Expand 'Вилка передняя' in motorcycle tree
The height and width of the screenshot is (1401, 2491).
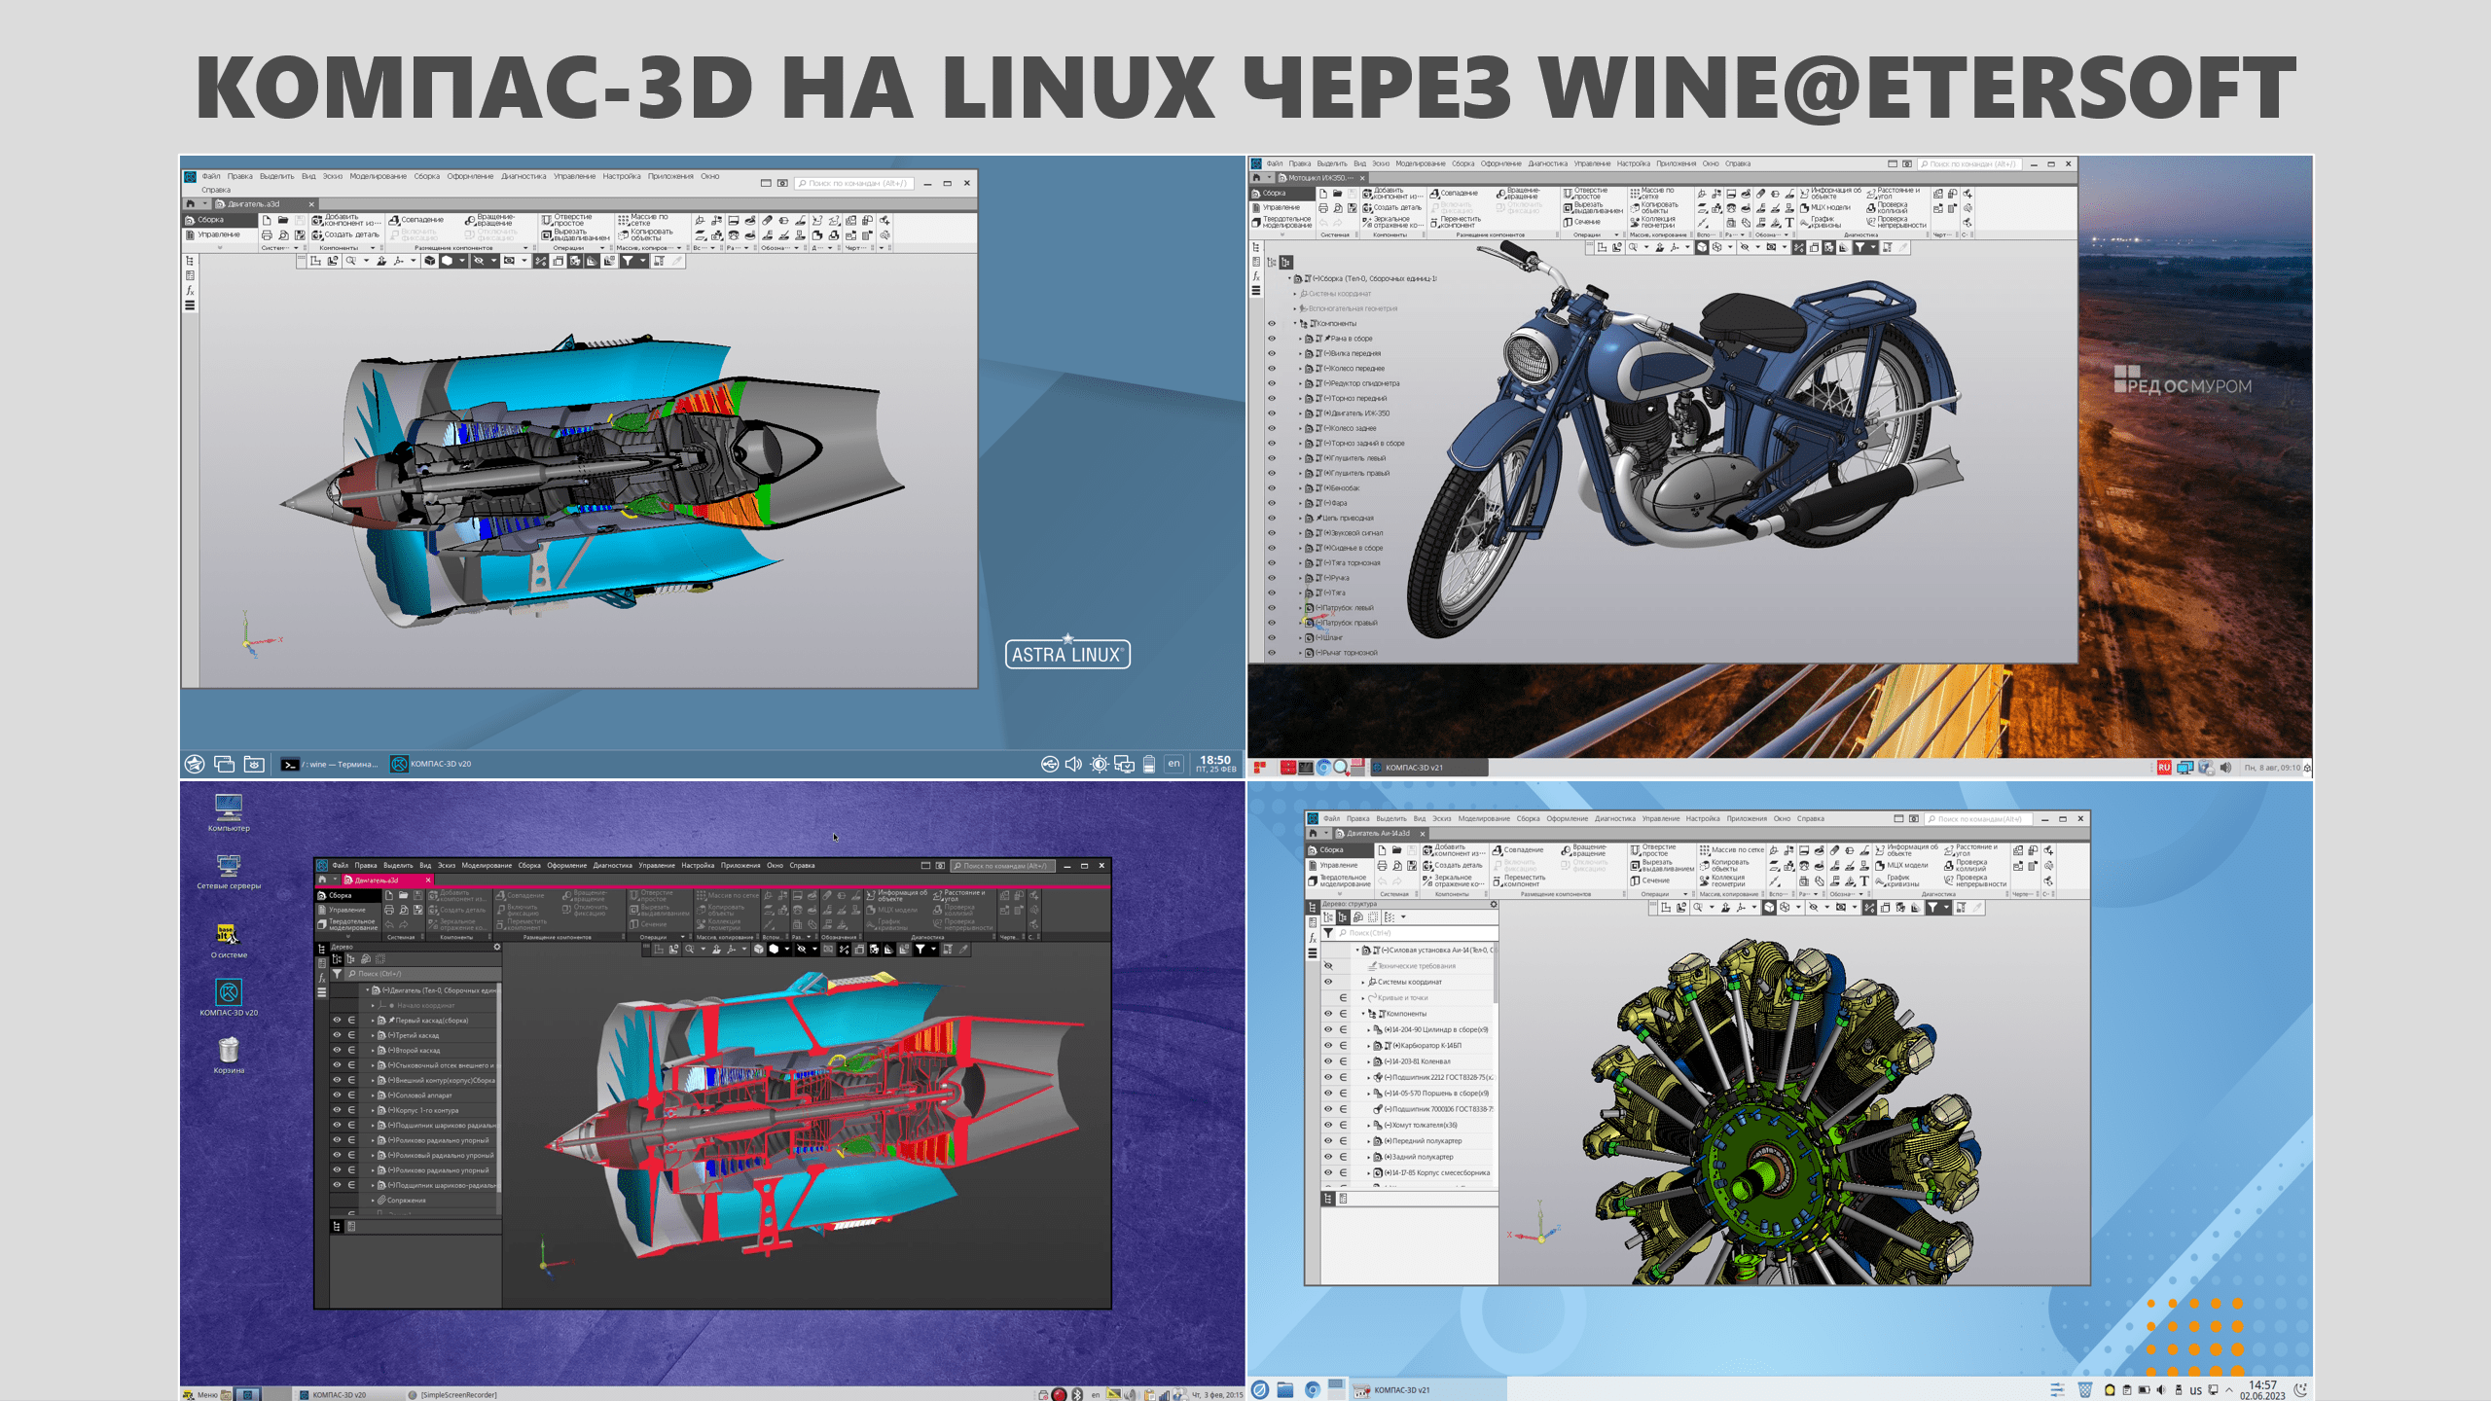pyautogui.click(x=1301, y=354)
